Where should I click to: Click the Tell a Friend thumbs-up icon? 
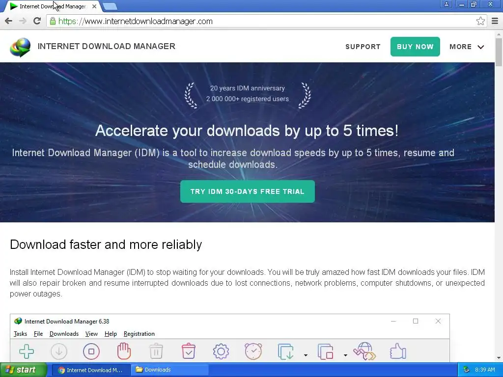[398, 351]
